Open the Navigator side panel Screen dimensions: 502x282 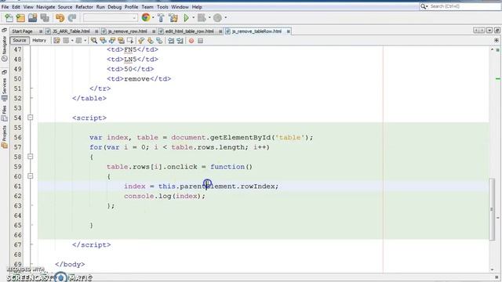4,49
